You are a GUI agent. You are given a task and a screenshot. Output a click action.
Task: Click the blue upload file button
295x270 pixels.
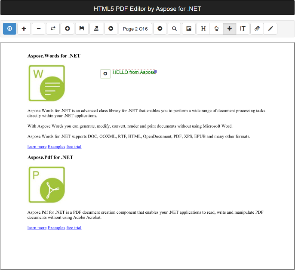(x=9, y=29)
